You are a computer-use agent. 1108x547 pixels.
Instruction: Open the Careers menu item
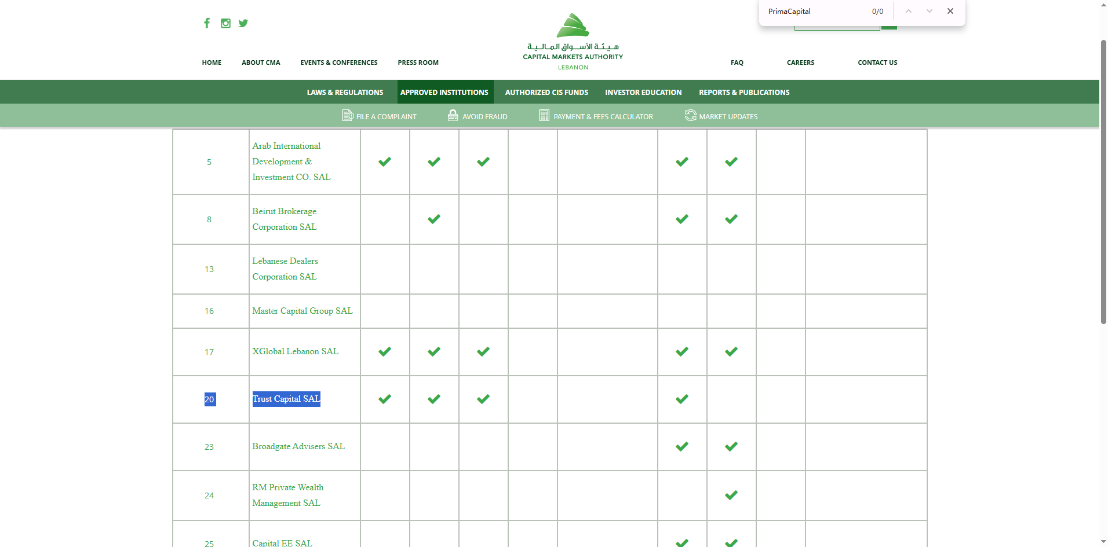(801, 63)
